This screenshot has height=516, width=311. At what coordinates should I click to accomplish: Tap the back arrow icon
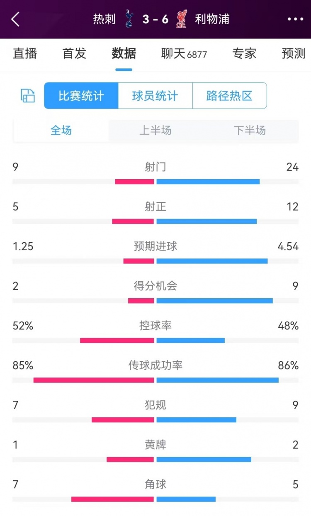tap(15, 19)
